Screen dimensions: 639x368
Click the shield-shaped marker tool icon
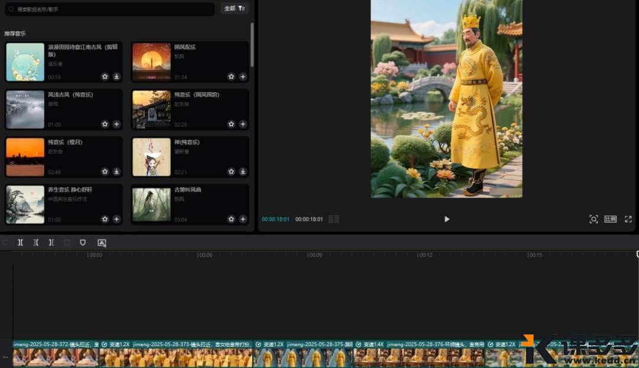[x=83, y=243]
